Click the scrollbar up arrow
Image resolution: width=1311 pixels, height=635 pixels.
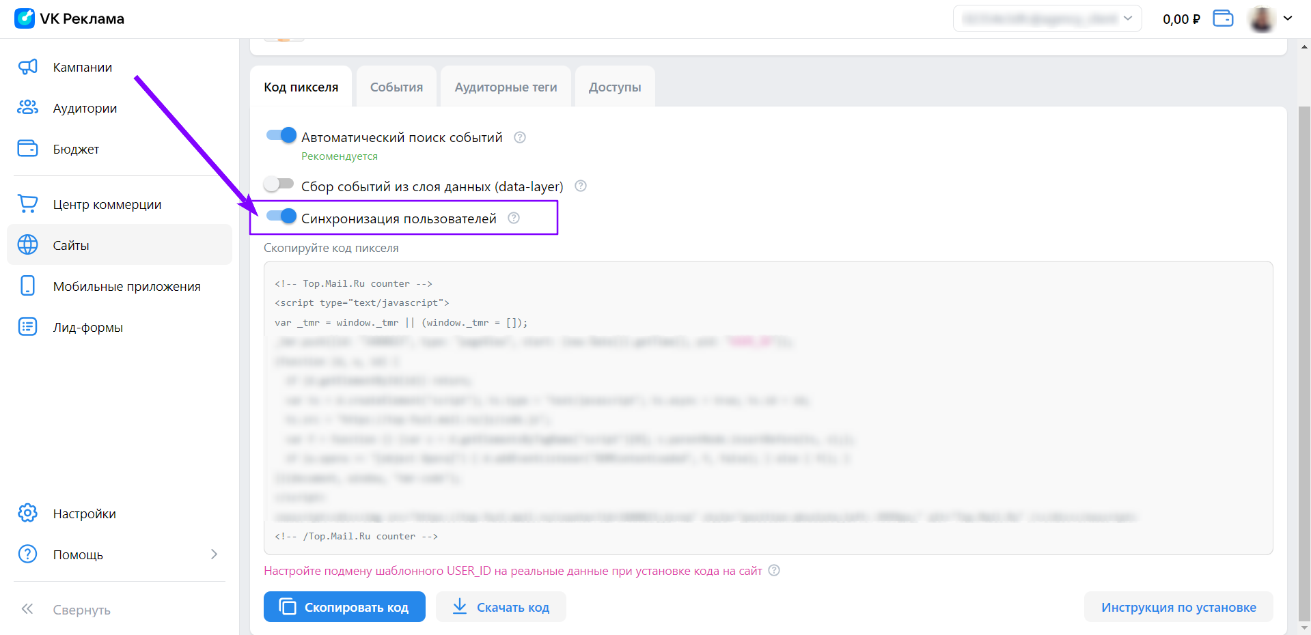(1305, 46)
